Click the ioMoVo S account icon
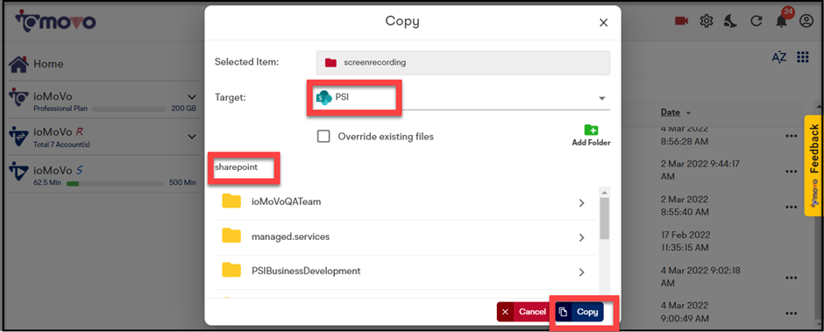Viewport: 824px width, 332px height. click(x=20, y=173)
